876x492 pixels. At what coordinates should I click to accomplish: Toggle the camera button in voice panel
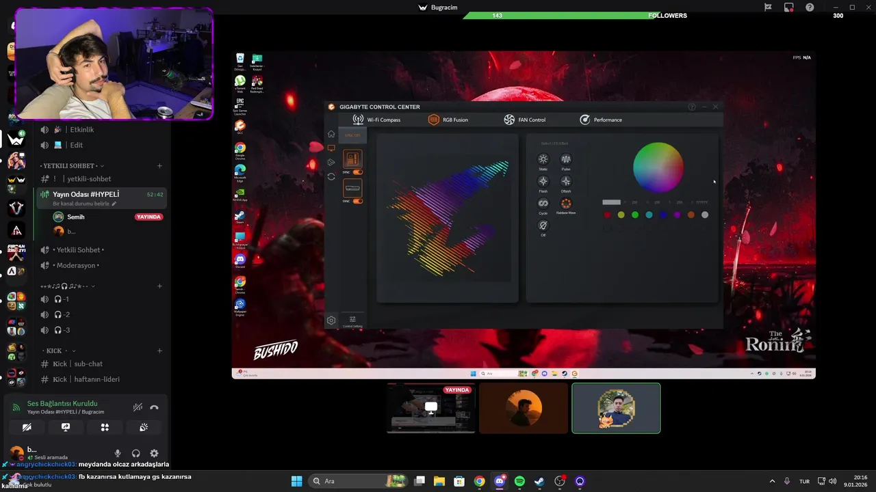tap(27, 427)
